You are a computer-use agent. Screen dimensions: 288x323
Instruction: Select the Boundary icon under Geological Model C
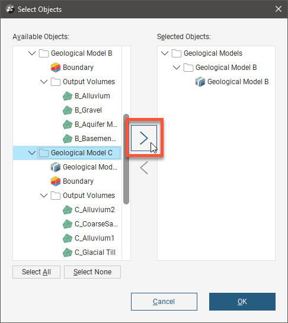pyautogui.click(x=56, y=181)
